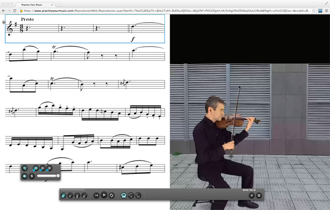The image size is (330, 210).
Task: Open the browser menu icon
Action: click(326, 10)
